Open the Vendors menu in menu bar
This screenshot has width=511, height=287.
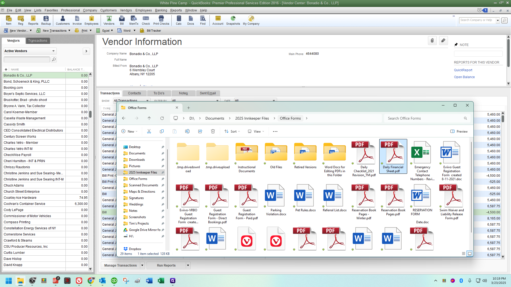click(126, 10)
